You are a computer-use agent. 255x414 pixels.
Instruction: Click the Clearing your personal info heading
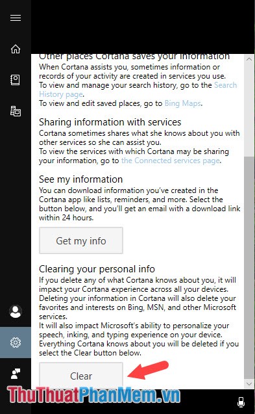pyautogui.click(x=97, y=269)
